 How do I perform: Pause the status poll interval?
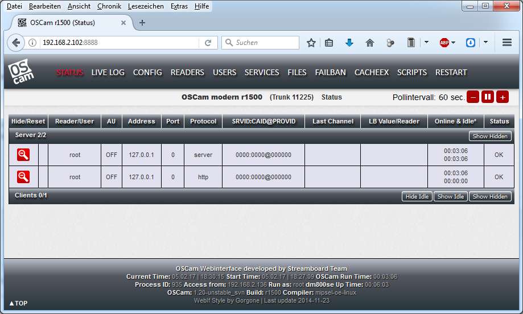click(x=488, y=97)
